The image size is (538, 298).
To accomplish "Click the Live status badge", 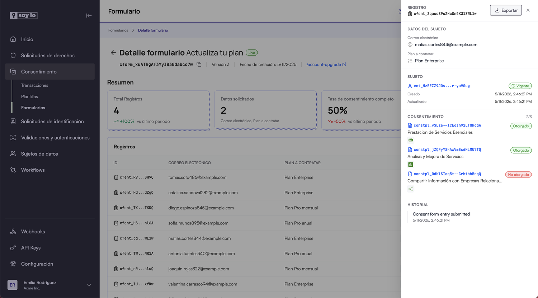I will [x=252, y=53].
